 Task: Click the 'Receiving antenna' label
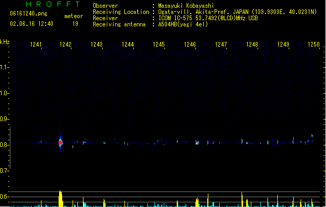point(119,24)
